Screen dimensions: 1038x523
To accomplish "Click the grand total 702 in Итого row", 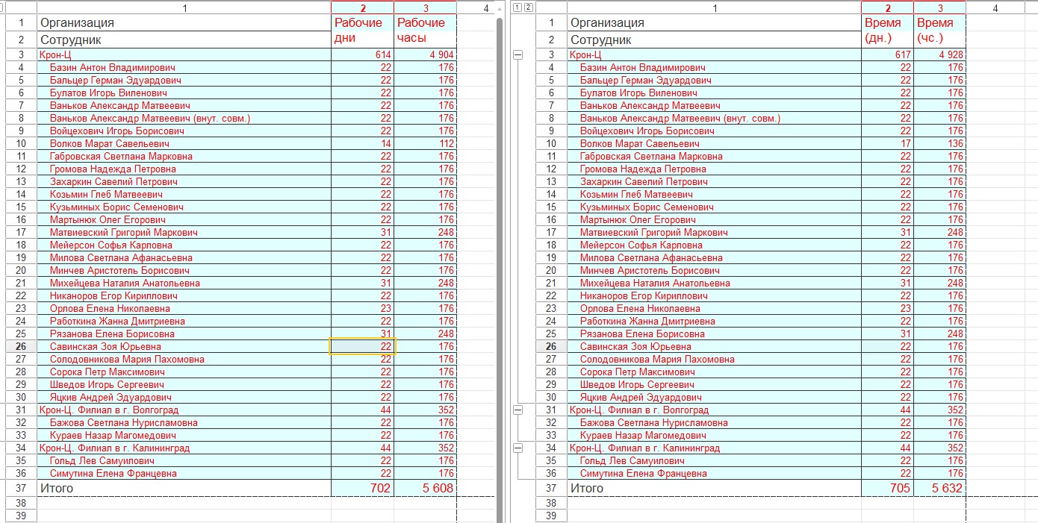I will [x=362, y=488].
